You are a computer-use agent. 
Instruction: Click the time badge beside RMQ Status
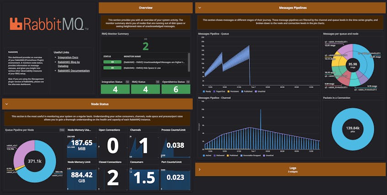click(158, 82)
